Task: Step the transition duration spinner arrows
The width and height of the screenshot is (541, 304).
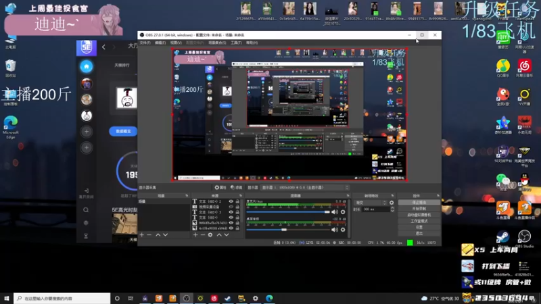Action: (392, 209)
